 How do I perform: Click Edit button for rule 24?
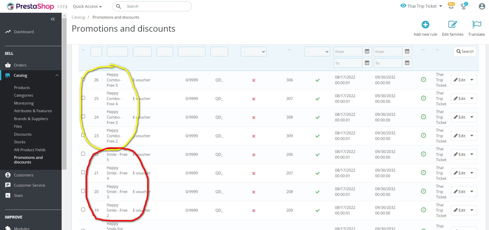click(459, 117)
